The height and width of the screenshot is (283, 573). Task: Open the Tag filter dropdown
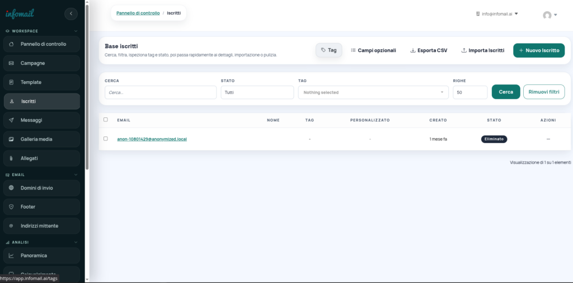tap(373, 92)
